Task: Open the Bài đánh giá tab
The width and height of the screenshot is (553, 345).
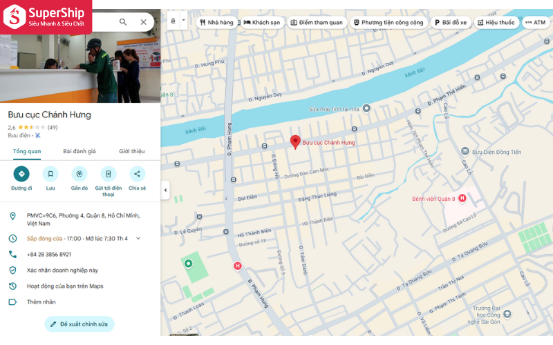Action: point(79,151)
